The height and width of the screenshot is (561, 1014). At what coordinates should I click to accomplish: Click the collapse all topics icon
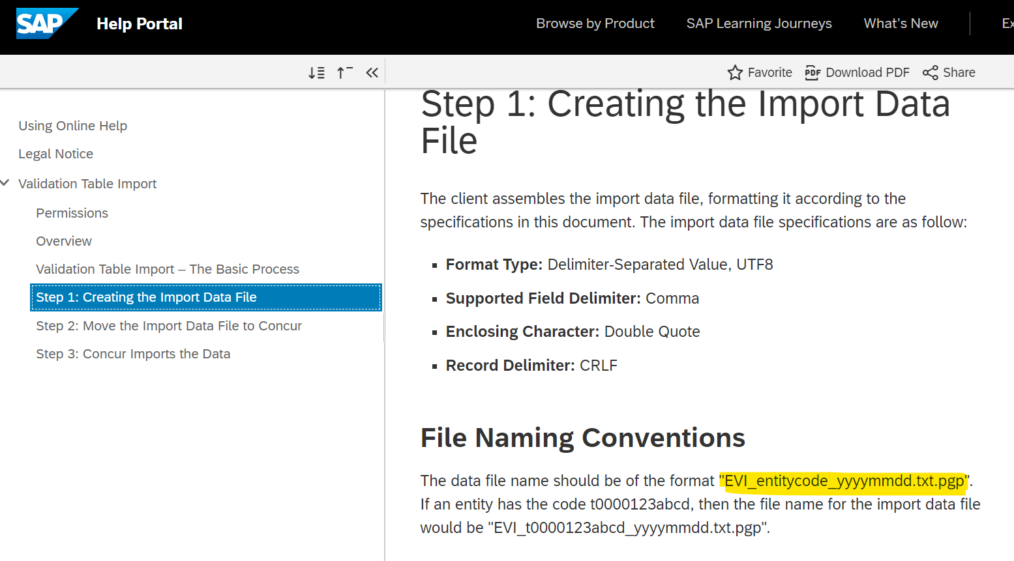coord(344,72)
